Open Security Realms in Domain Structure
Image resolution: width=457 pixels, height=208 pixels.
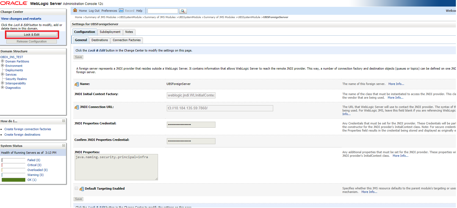click(x=16, y=79)
